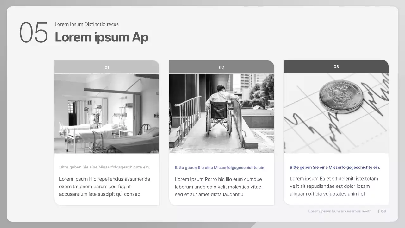
Task: Select the dark gray 03 card header
Action: tap(336, 66)
